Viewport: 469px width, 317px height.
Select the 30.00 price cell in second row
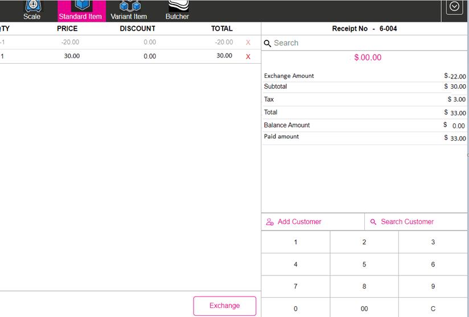(72, 56)
